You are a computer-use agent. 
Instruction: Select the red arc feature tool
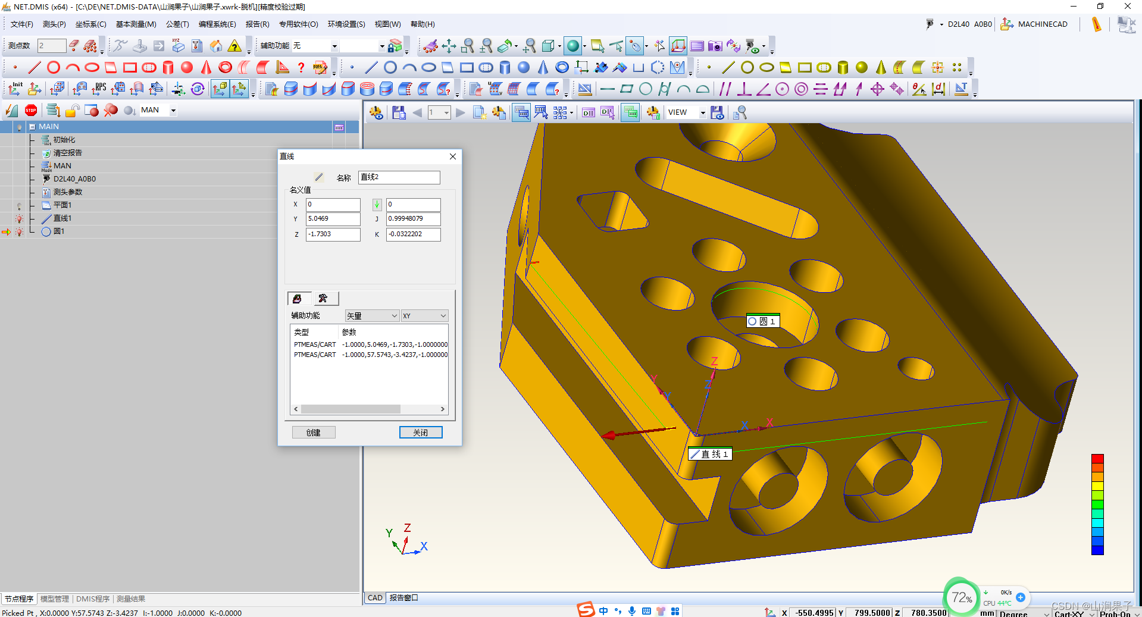(x=73, y=67)
